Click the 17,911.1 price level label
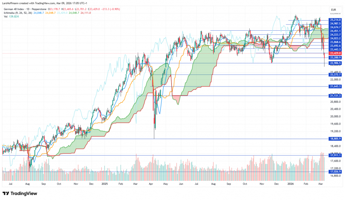This screenshot has height=200, width=345. click(x=336, y=155)
